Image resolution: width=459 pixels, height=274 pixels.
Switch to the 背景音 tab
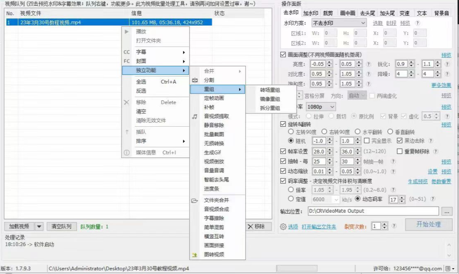[442, 13]
